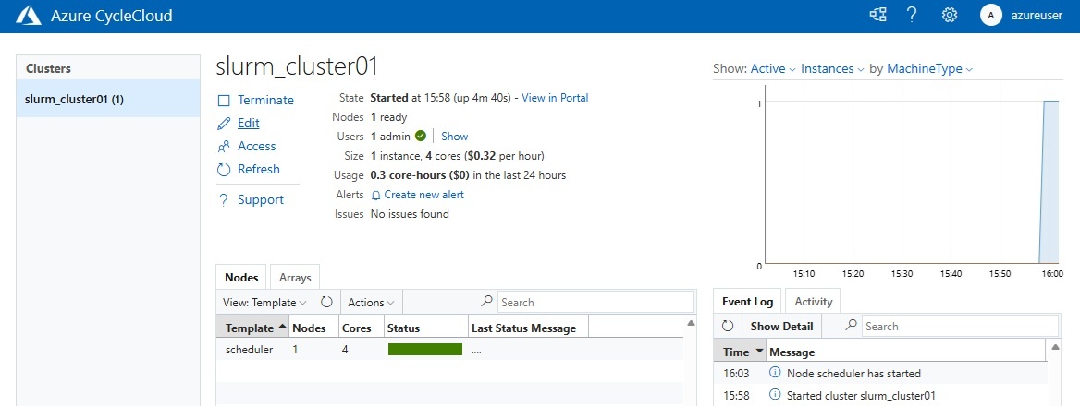Click the Support question mark icon

[224, 200]
